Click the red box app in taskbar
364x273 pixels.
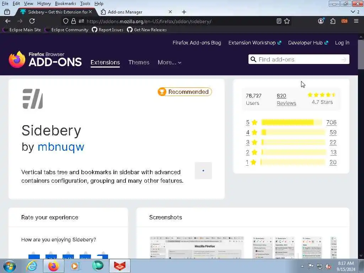(x=119, y=266)
